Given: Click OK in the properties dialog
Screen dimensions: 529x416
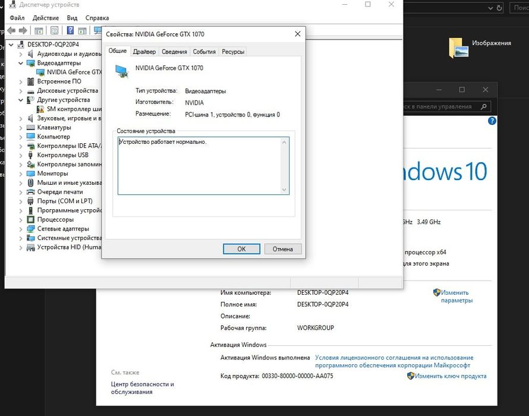Looking at the screenshot, I should click(241, 249).
